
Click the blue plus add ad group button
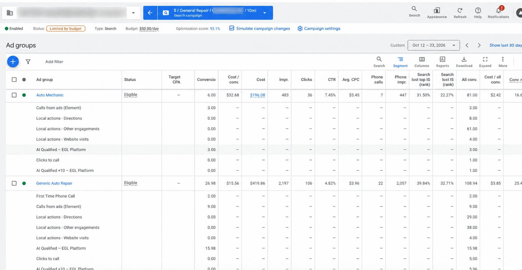[13, 62]
